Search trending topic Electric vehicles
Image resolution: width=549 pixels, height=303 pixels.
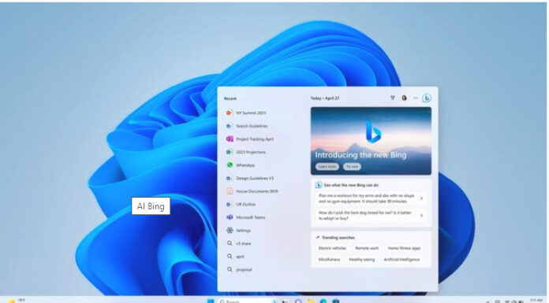332,248
